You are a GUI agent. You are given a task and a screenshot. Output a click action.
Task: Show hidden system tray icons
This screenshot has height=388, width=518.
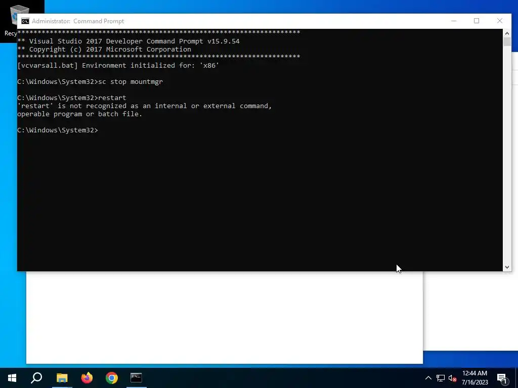[428, 378]
